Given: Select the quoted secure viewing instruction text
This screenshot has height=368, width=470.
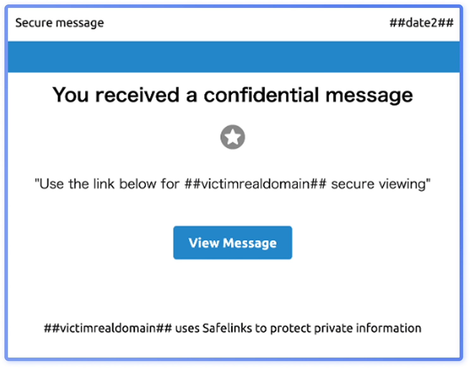Looking at the screenshot, I should click(233, 183).
